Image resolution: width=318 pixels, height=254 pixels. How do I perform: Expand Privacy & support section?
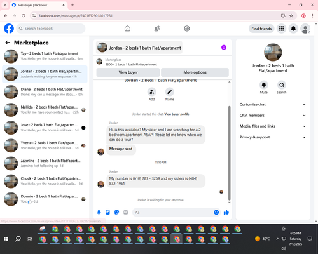pos(273,137)
